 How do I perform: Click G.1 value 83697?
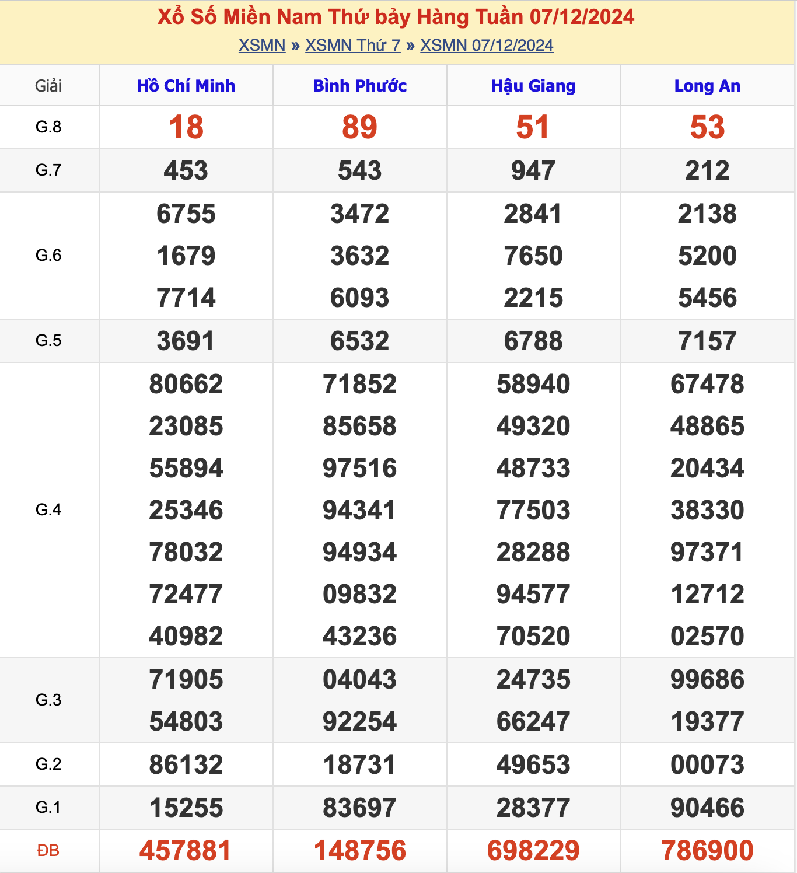click(360, 808)
